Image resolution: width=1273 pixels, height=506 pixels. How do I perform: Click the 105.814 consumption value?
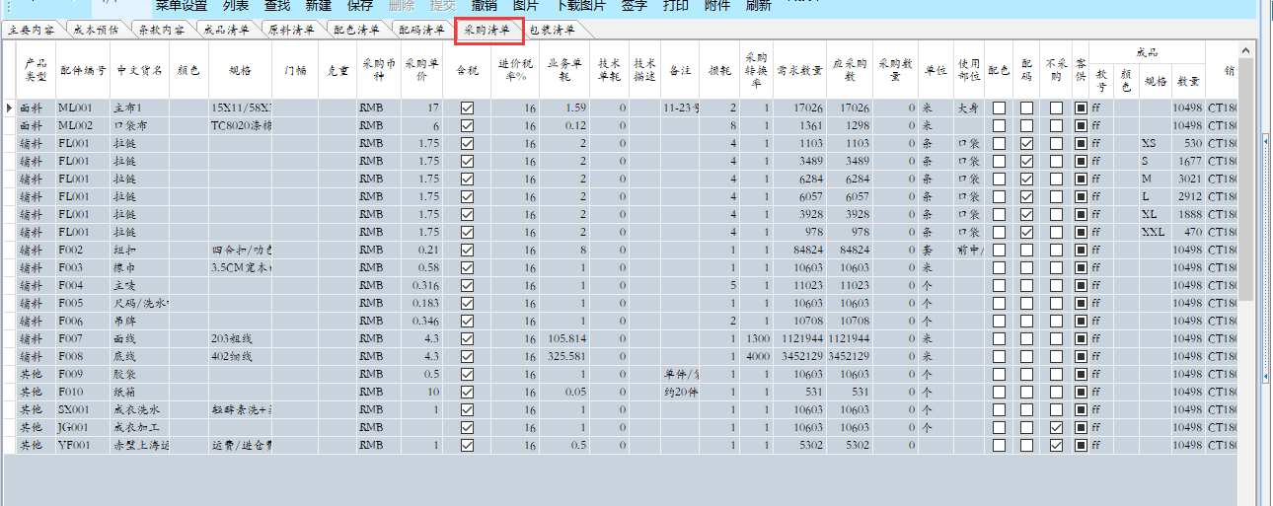click(564, 338)
